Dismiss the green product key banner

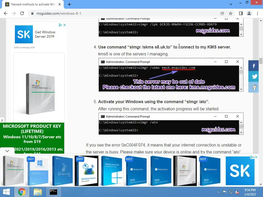(x=2, y=121)
